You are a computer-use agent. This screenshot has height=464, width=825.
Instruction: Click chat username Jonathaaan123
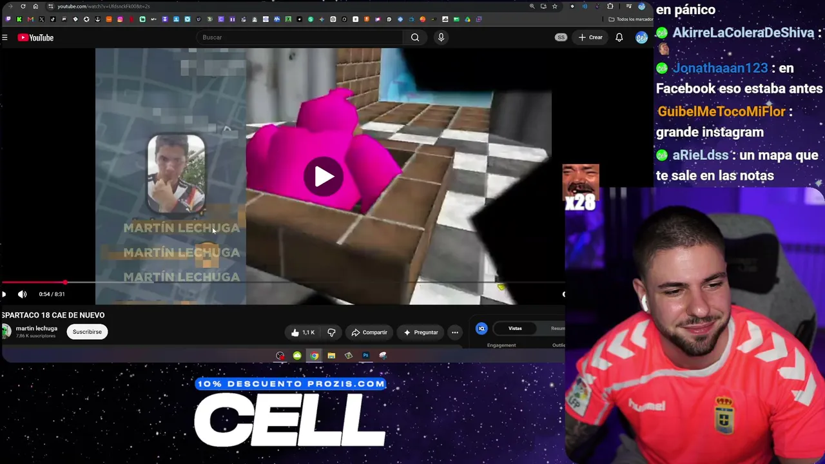point(720,68)
